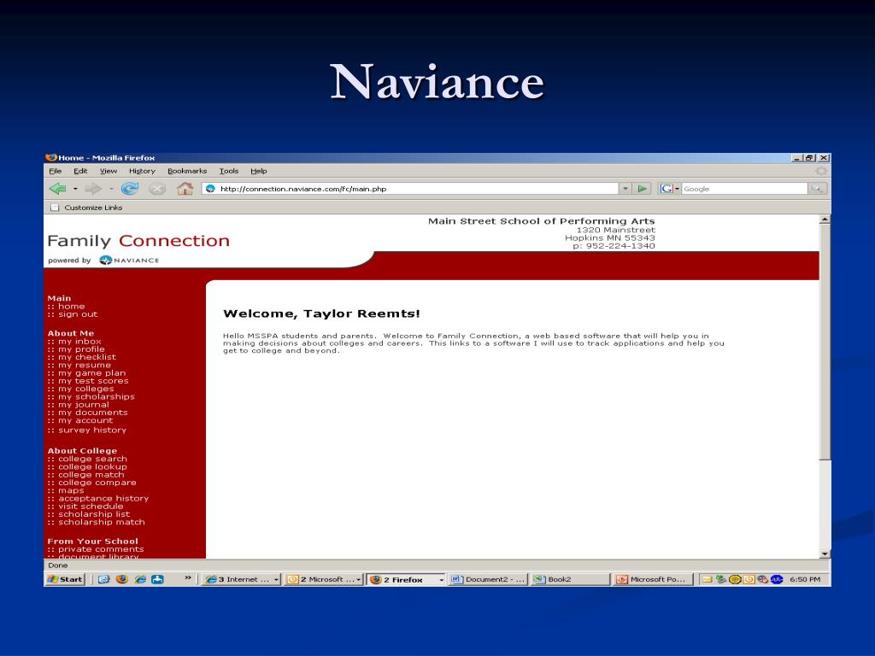The width and height of the screenshot is (875, 656).
Task: Click the Forward arrow button
Action: (x=93, y=189)
